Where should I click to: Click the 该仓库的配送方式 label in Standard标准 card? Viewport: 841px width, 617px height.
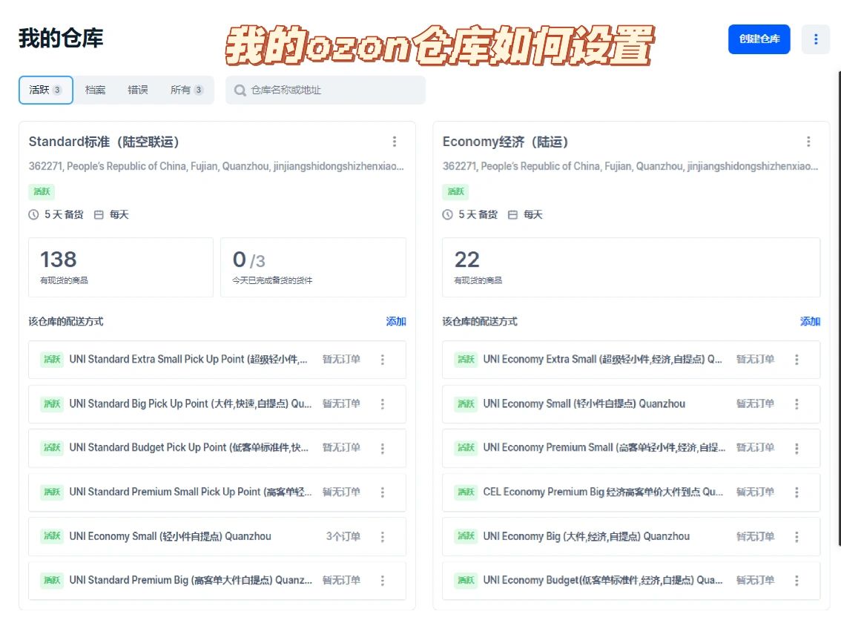pyautogui.click(x=66, y=321)
